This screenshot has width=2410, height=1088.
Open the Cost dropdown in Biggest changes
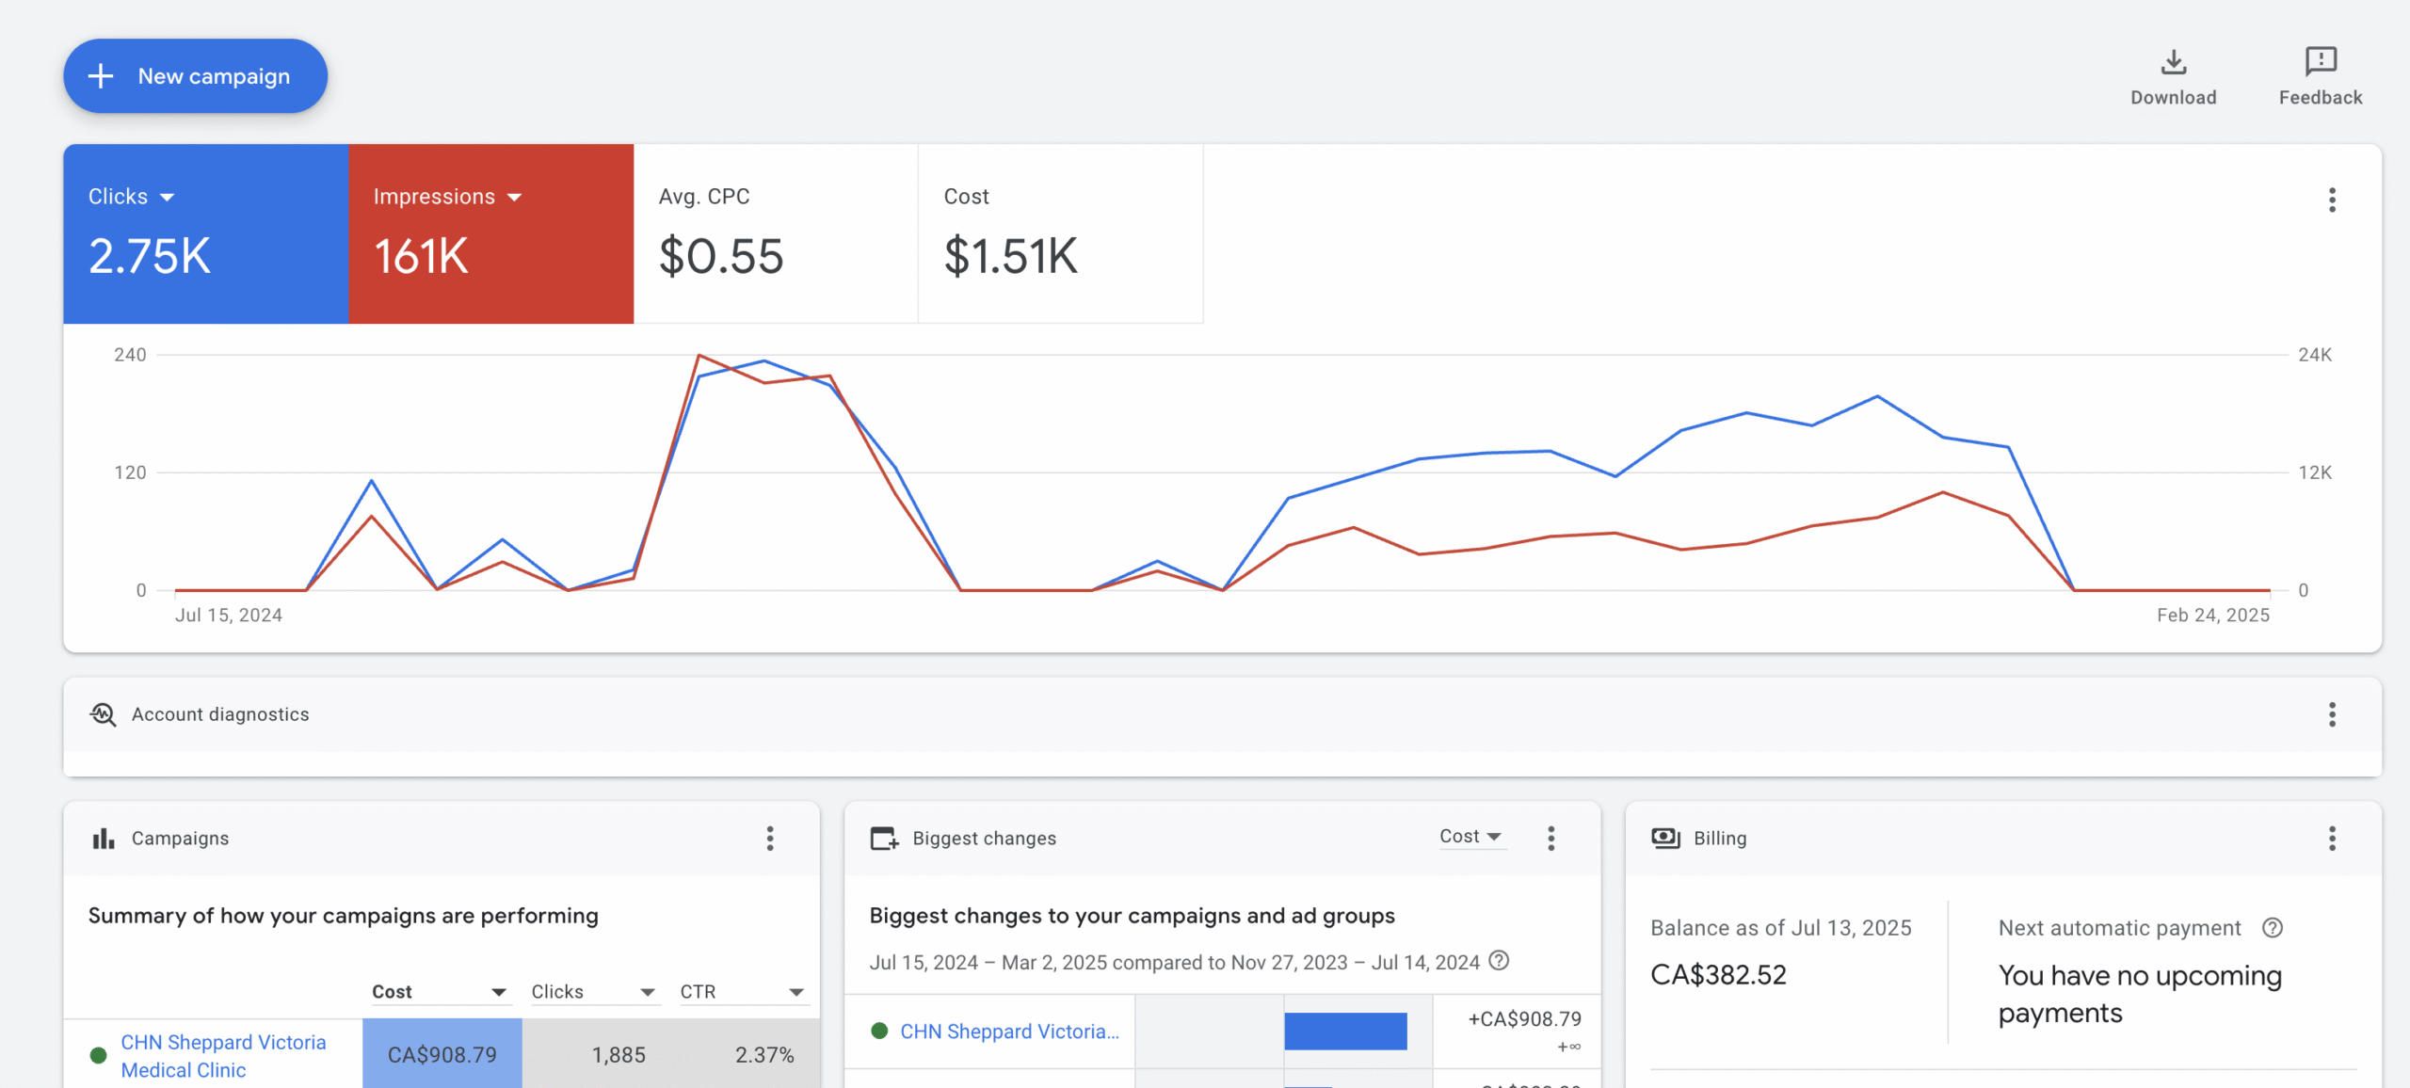click(1473, 836)
